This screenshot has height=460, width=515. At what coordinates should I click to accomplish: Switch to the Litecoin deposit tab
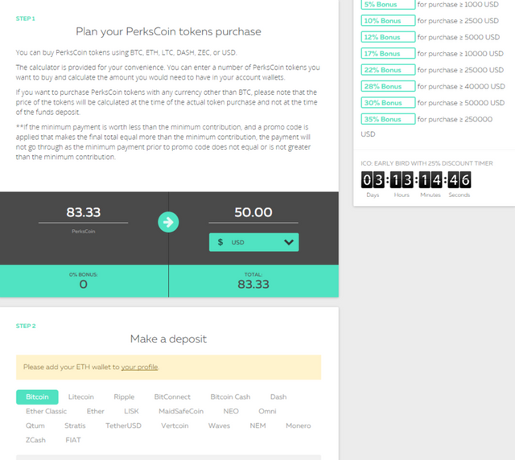pos(80,397)
